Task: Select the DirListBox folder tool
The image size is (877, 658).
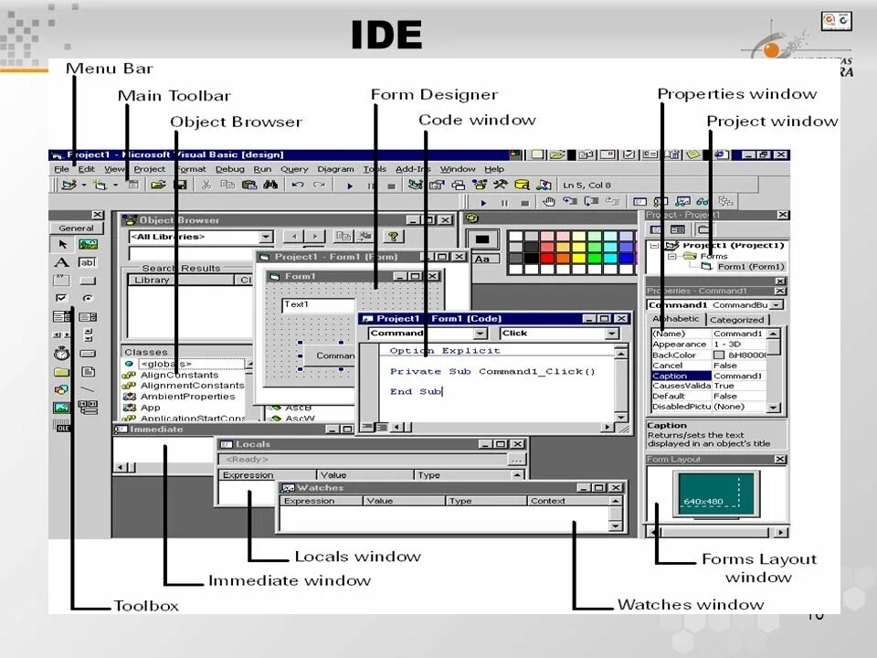Action: [x=61, y=372]
